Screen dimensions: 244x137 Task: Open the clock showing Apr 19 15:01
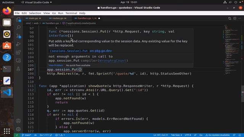point(129,2)
